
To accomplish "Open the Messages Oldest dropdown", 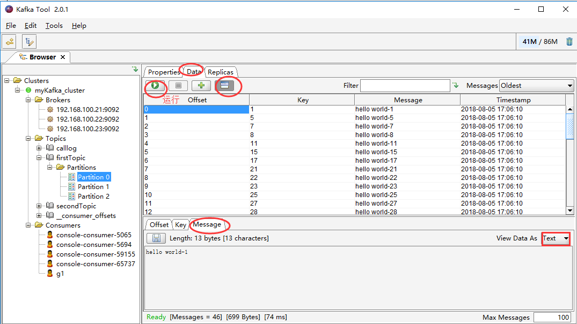I will 536,86.
